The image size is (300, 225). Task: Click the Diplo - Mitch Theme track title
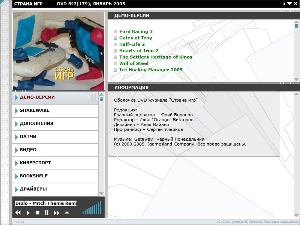(x=46, y=203)
